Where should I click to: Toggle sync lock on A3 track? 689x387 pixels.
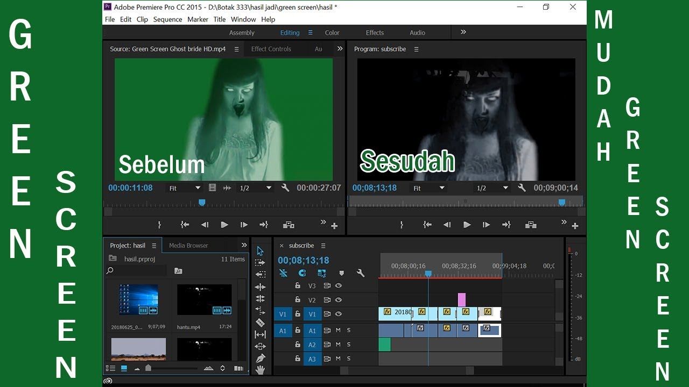[x=327, y=359]
